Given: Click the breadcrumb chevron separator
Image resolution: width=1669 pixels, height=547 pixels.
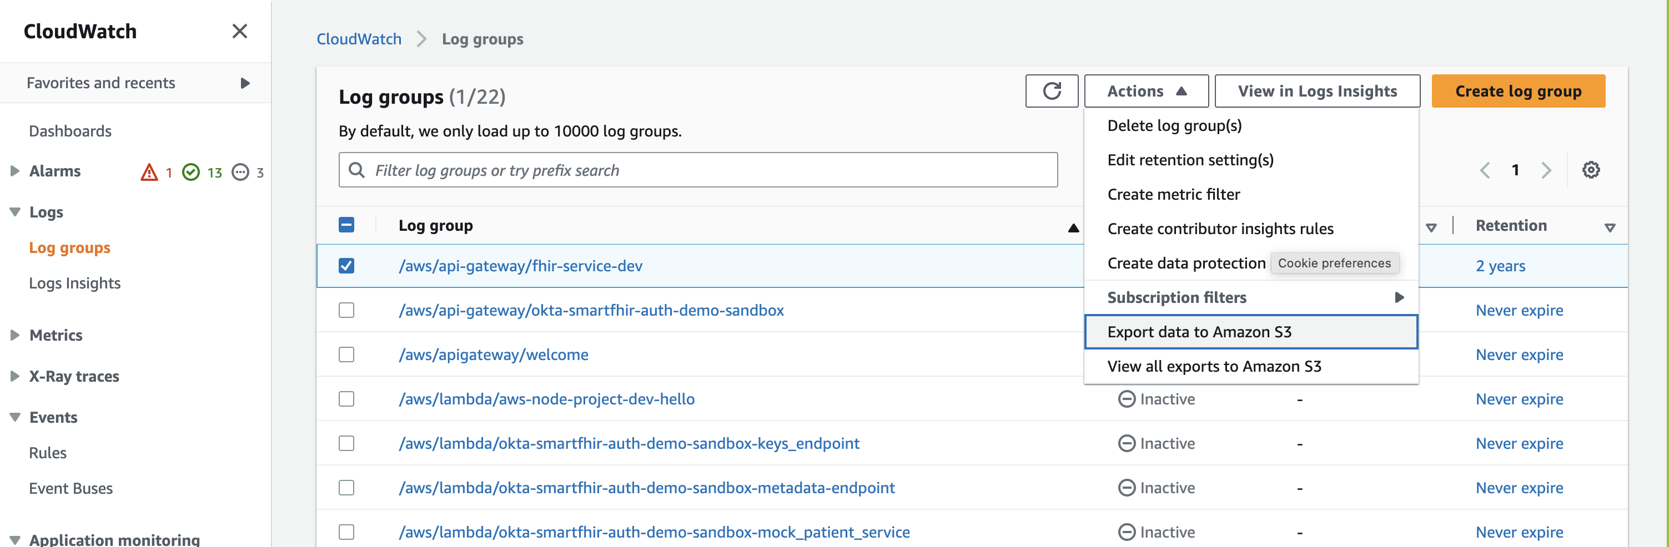Looking at the screenshot, I should (422, 39).
